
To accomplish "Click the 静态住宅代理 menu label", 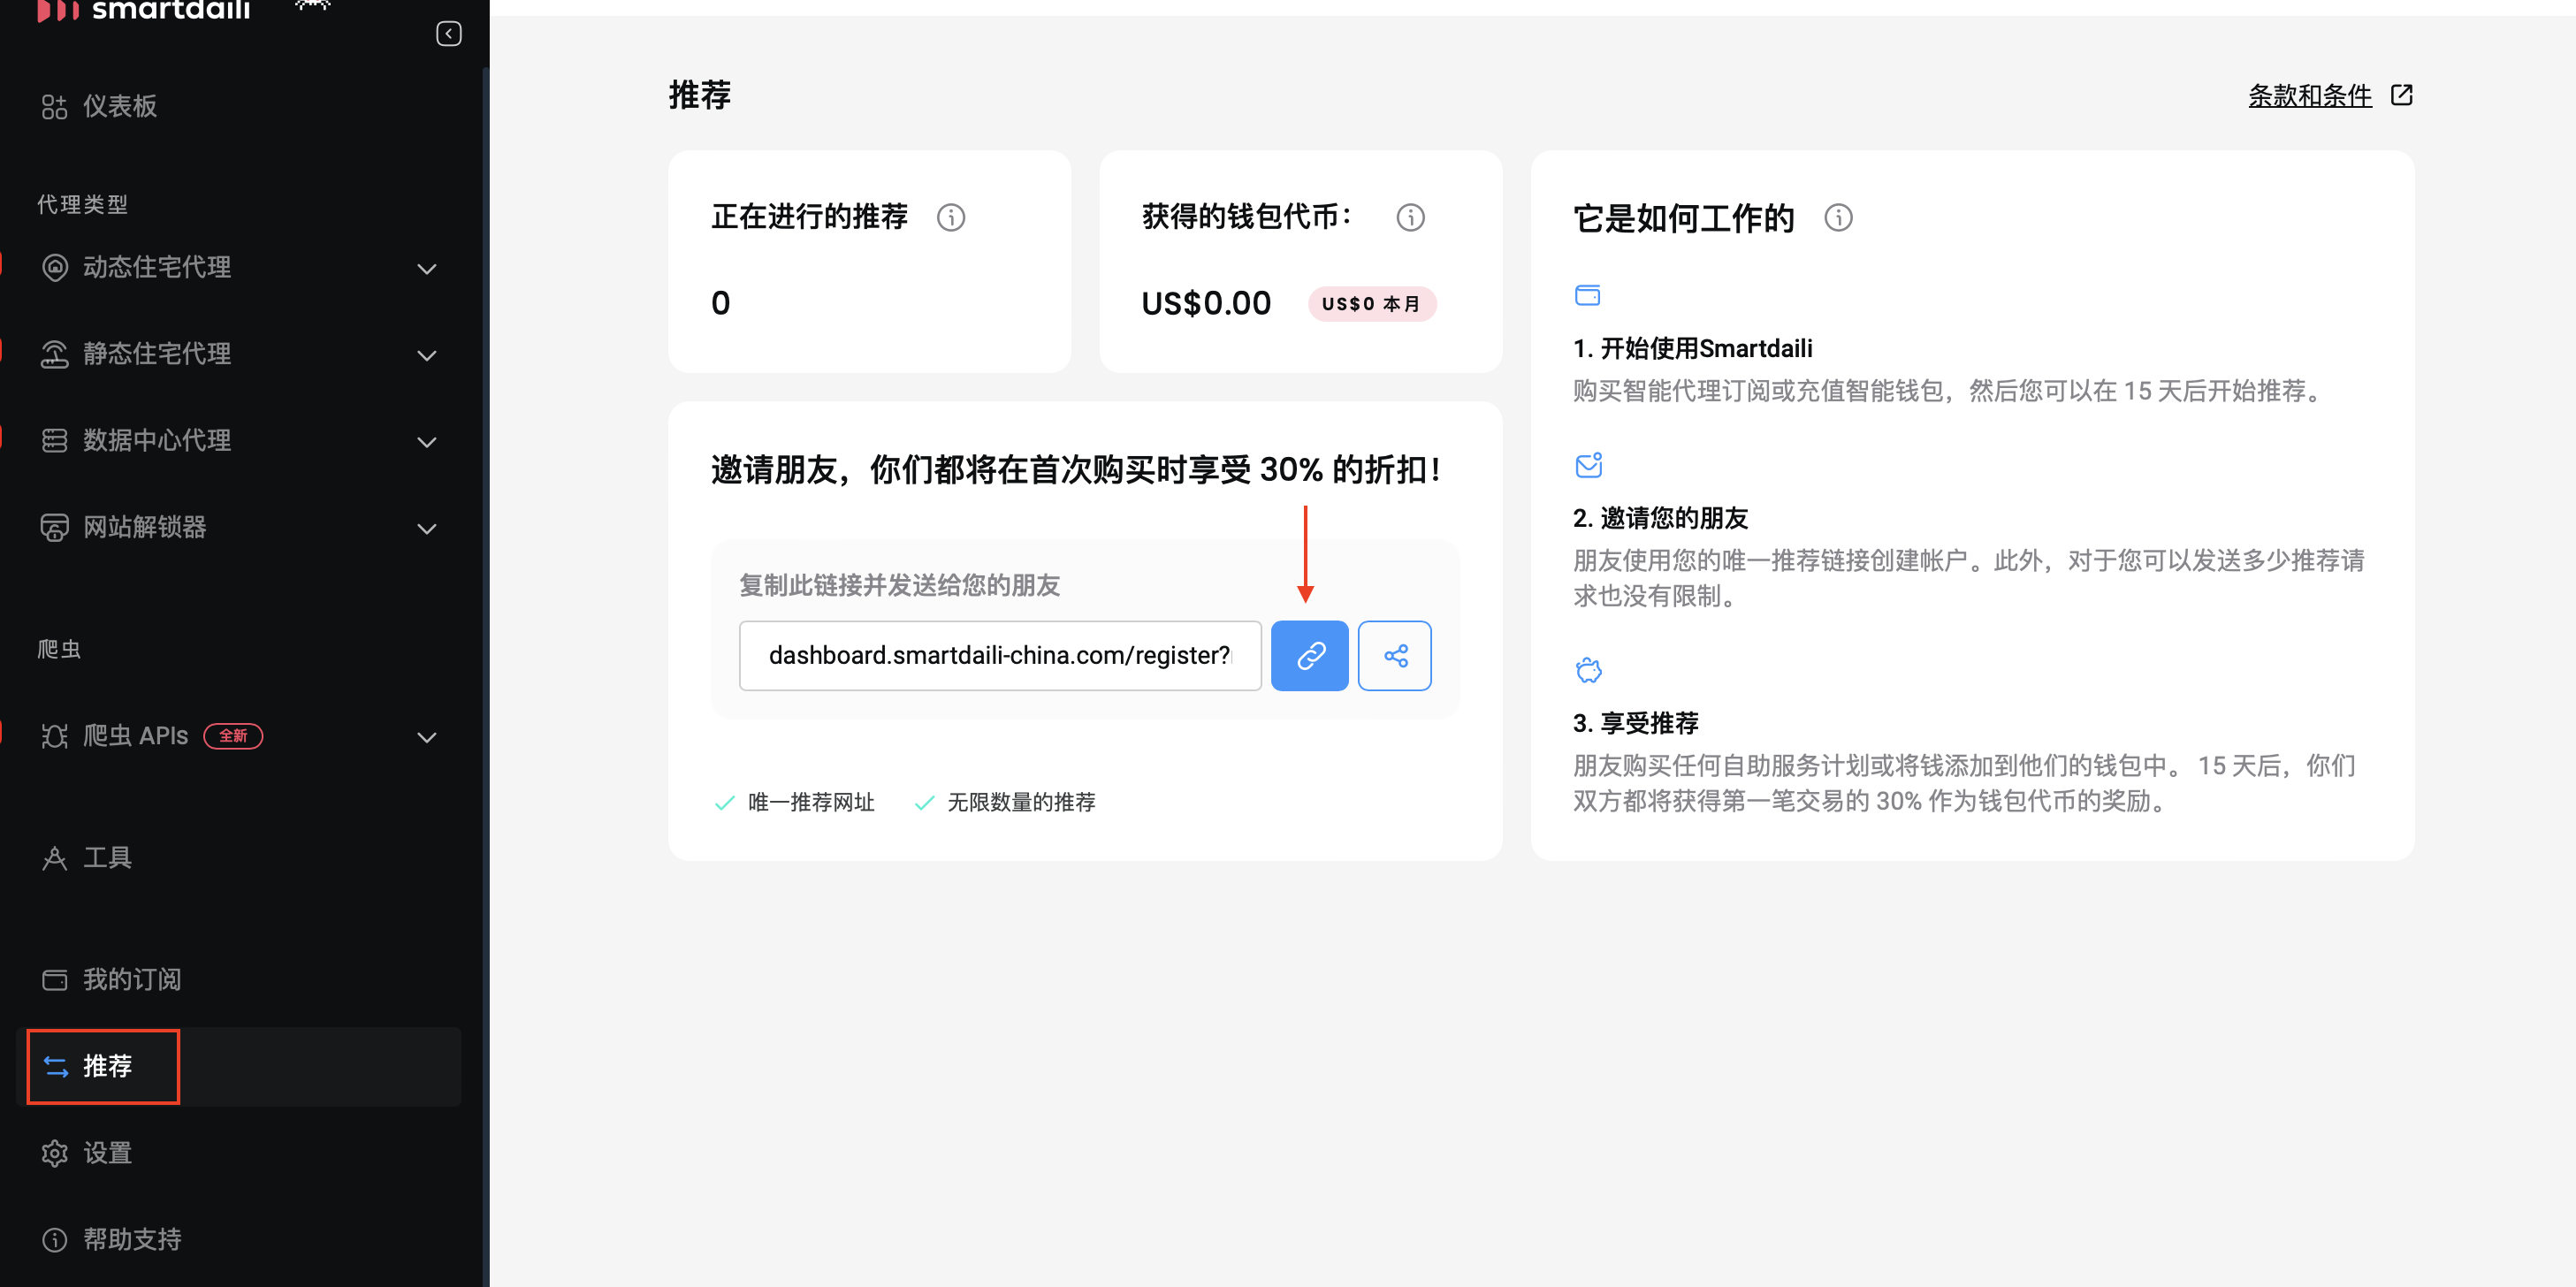I will [157, 354].
